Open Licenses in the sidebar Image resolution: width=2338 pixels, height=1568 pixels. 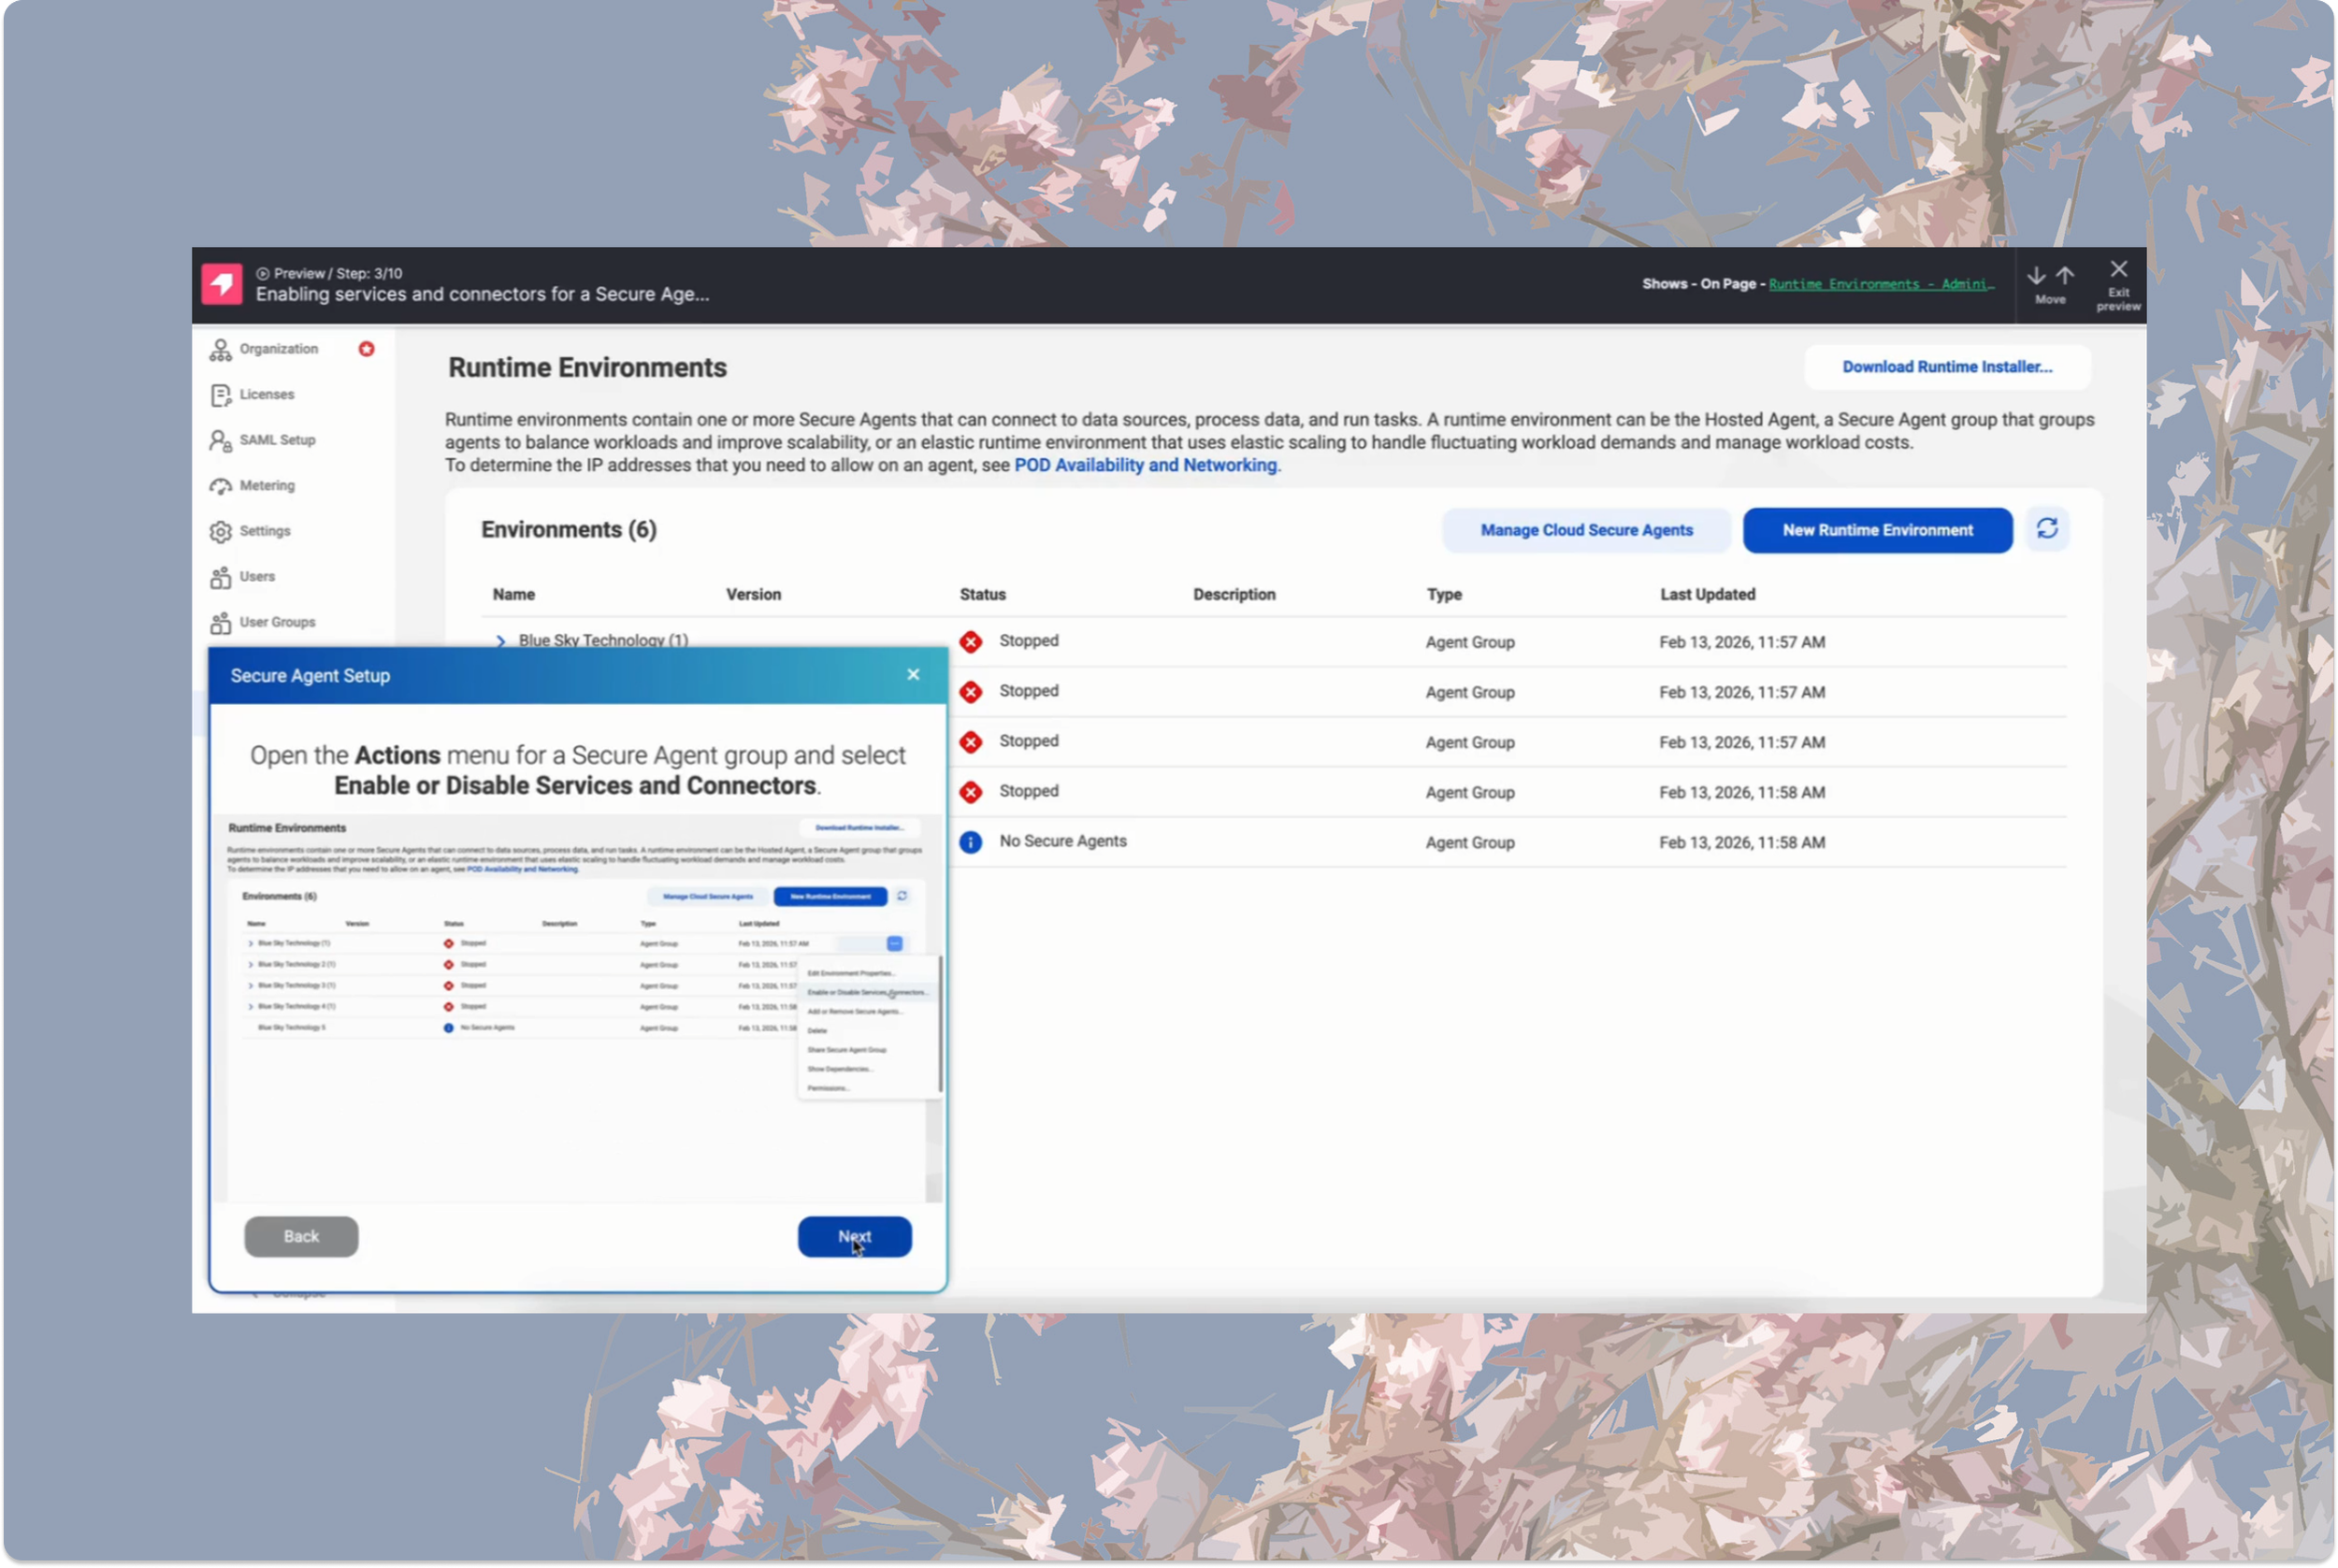point(267,394)
